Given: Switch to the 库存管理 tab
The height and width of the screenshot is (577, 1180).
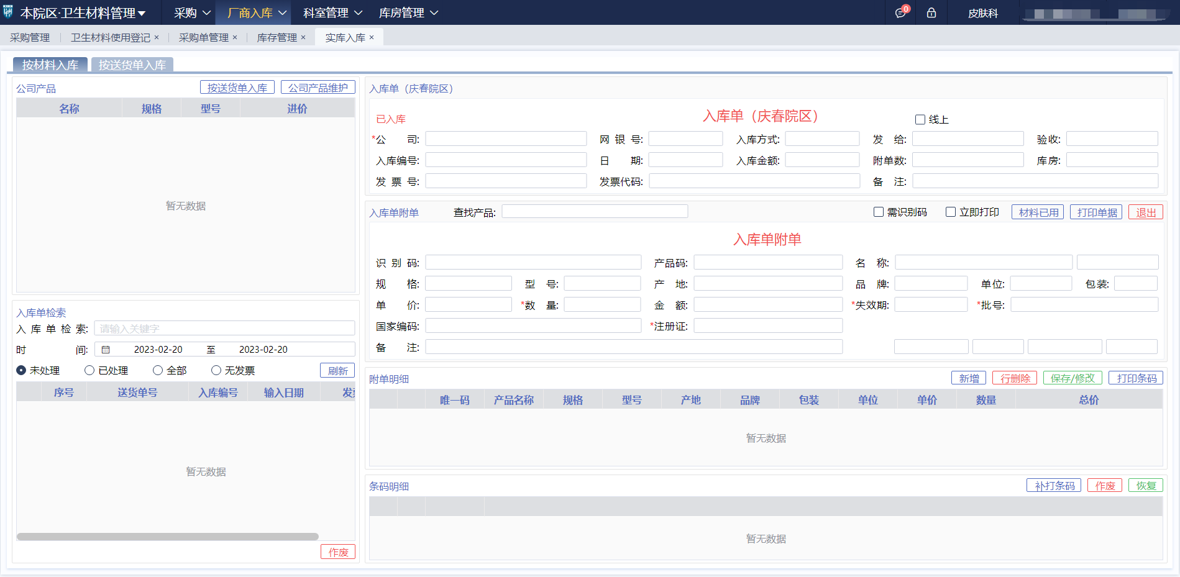Looking at the screenshot, I should point(277,37).
